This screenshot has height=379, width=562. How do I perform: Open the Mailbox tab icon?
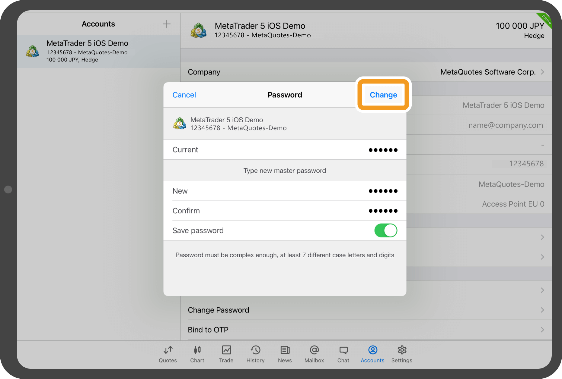pos(314,350)
